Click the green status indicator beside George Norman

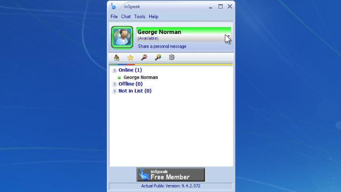click(x=119, y=77)
